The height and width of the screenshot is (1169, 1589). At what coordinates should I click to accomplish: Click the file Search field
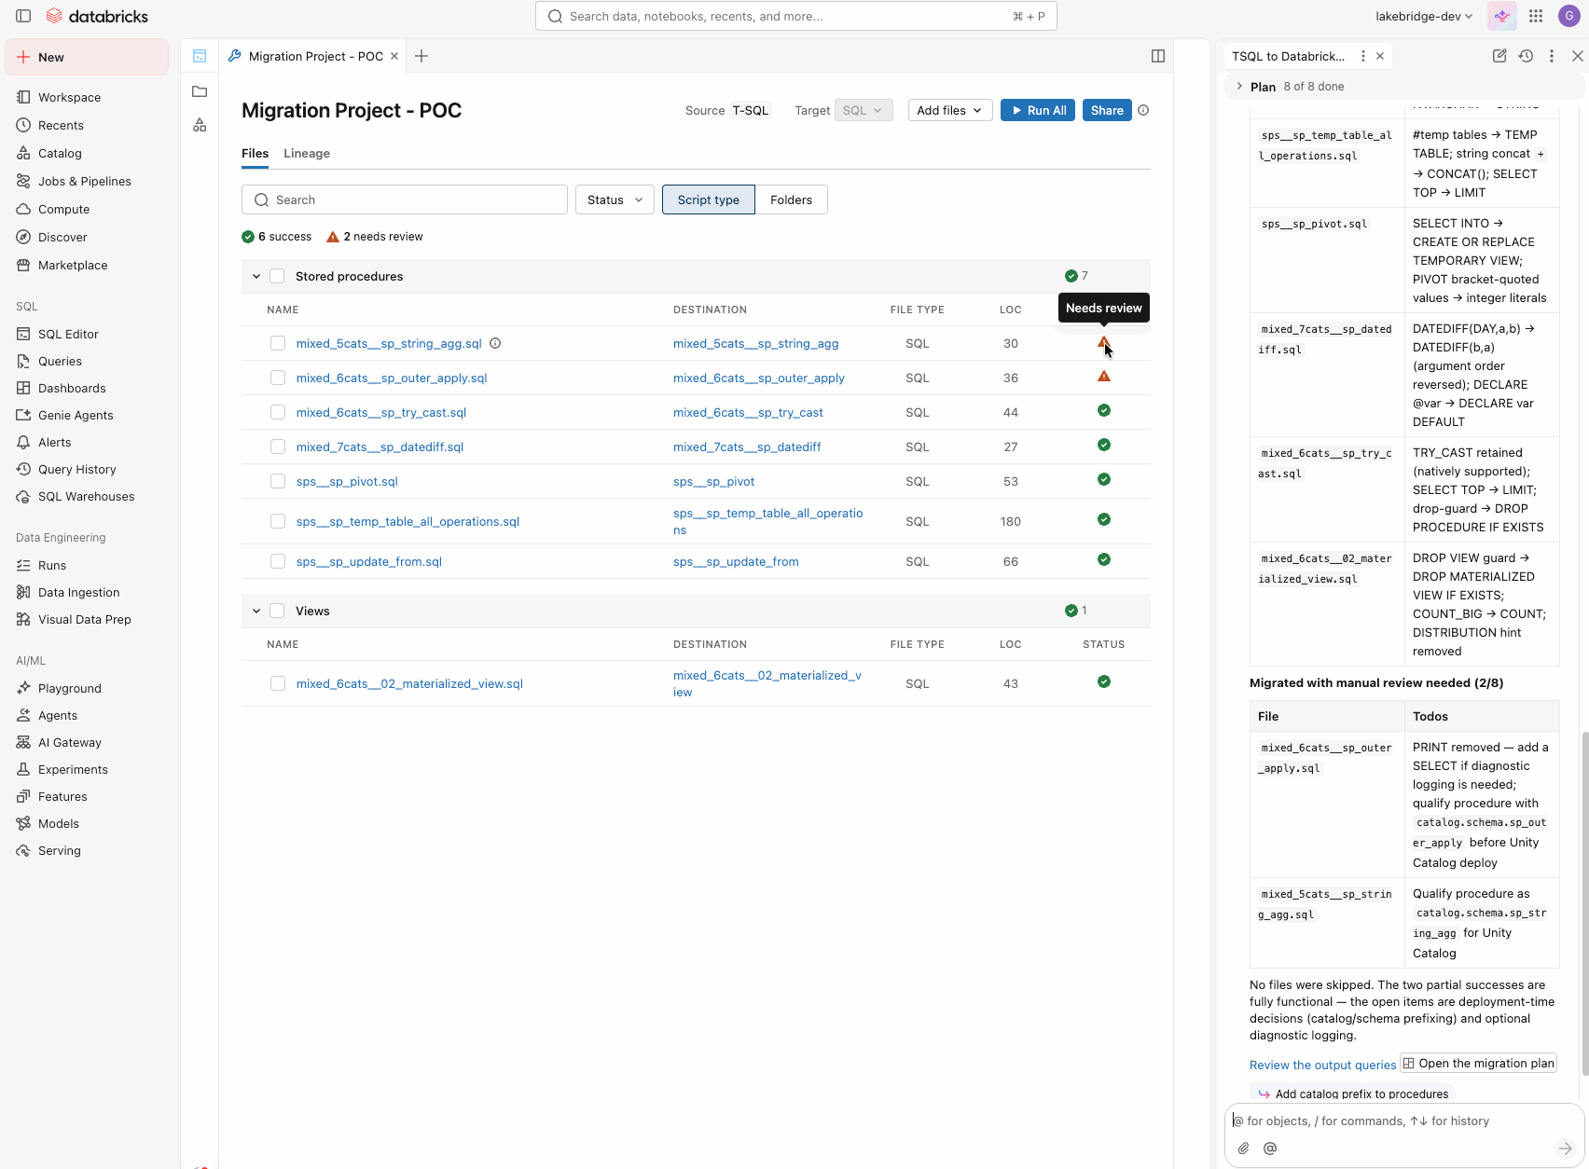point(405,199)
